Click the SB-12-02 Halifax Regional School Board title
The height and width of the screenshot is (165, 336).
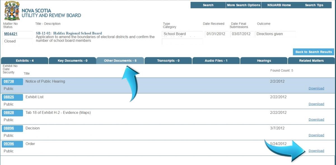click(69, 33)
